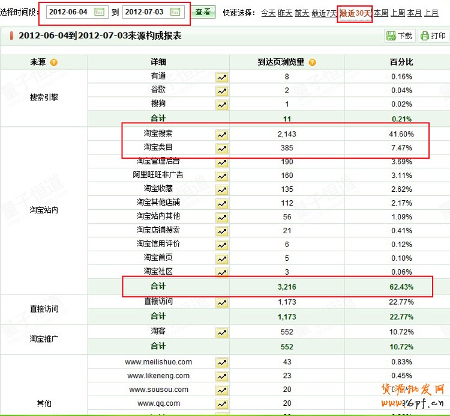Open the trend chart for 淘宝搜索
Viewport: 450px width, 416px height.
click(x=222, y=134)
